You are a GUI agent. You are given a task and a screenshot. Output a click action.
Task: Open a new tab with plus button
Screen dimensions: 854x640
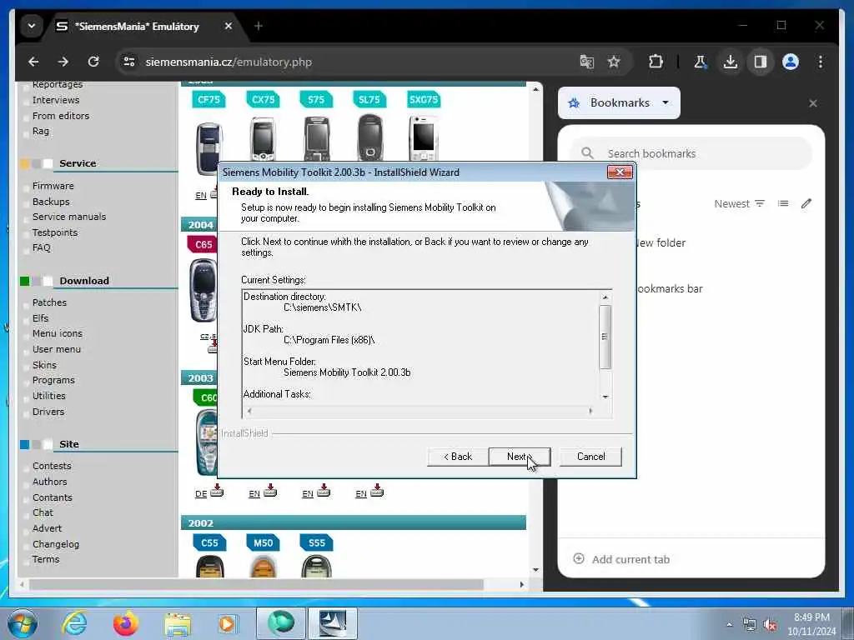pyautogui.click(x=259, y=26)
